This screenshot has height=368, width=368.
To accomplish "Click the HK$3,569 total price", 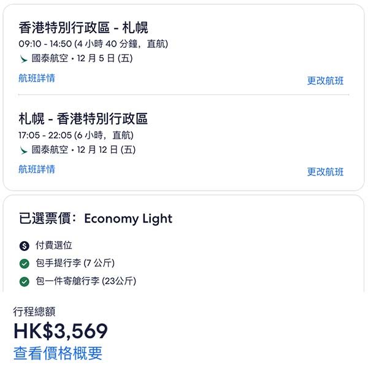I will point(61,331).
